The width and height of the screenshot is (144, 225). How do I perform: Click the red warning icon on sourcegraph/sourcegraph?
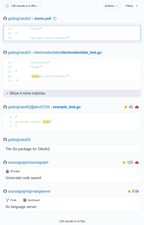coord(137,162)
